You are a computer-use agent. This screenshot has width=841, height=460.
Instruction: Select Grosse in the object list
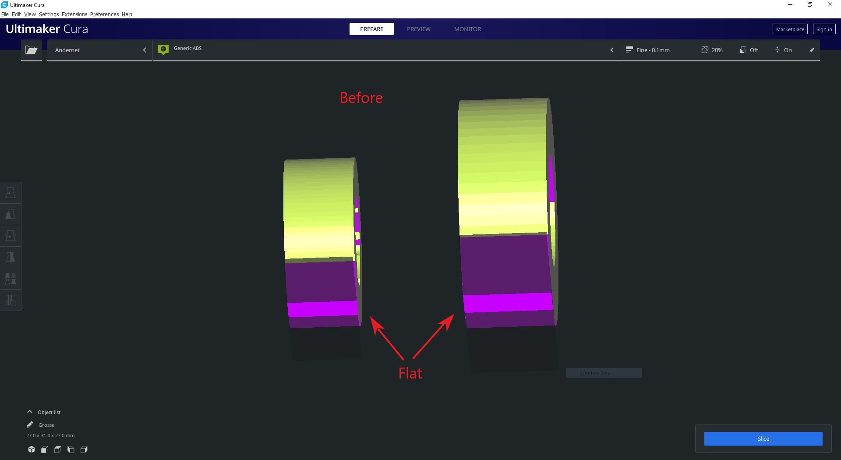[46, 425]
